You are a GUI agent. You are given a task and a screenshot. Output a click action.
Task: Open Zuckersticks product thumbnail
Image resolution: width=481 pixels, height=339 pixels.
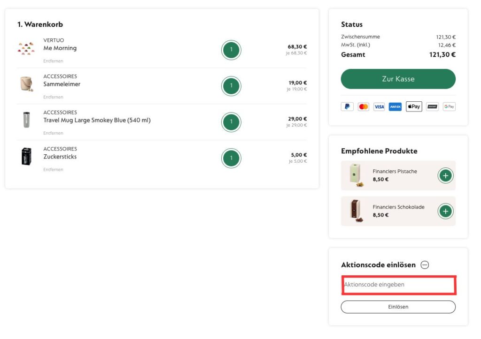(26, 156)
